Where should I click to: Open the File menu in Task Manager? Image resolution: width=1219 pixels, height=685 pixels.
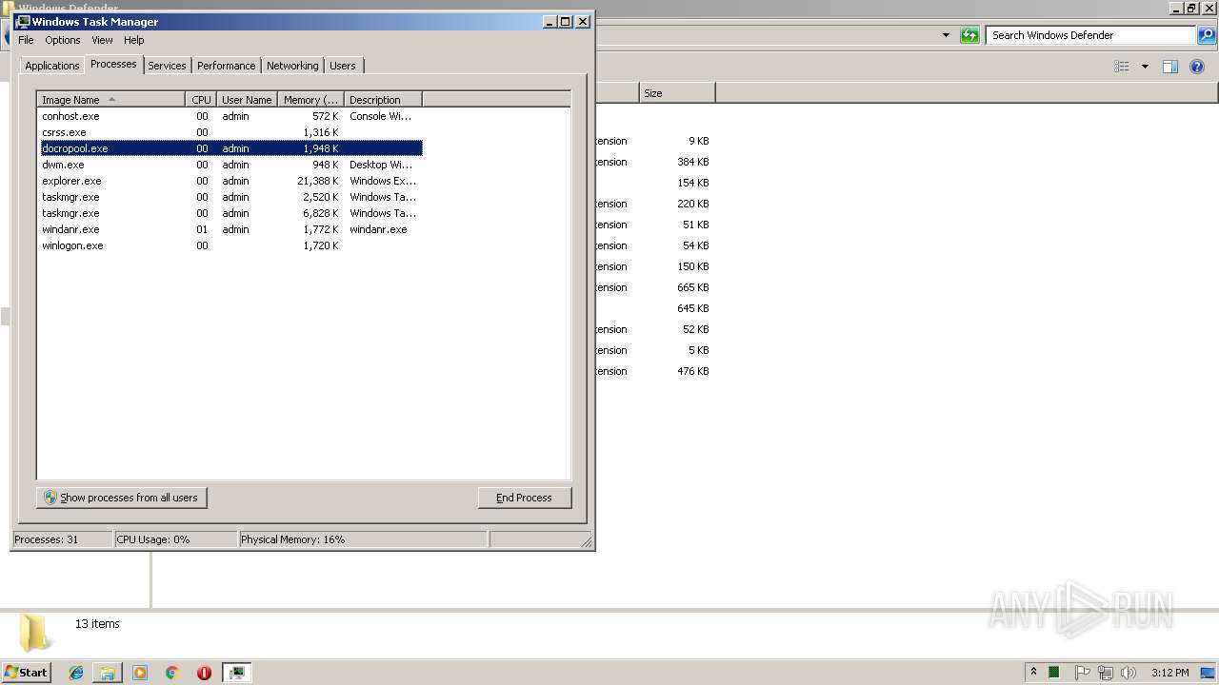(26, 40)
